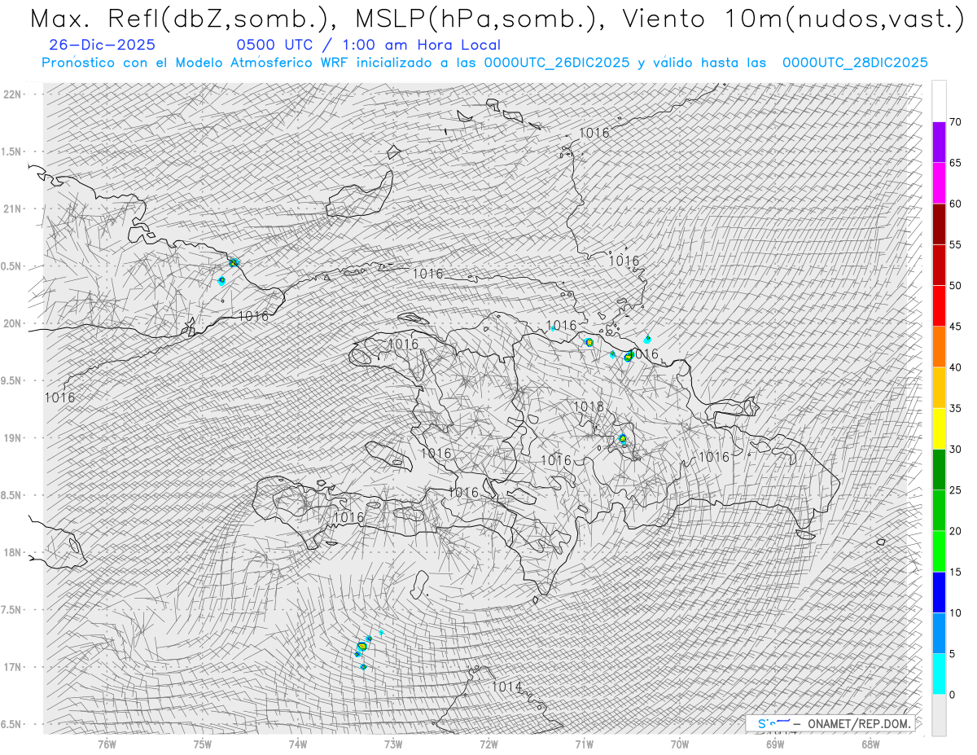Screen dimensions: 977x755
Task: Click the reflectivity cell just south of 1018 label
Action: point(623,439)
